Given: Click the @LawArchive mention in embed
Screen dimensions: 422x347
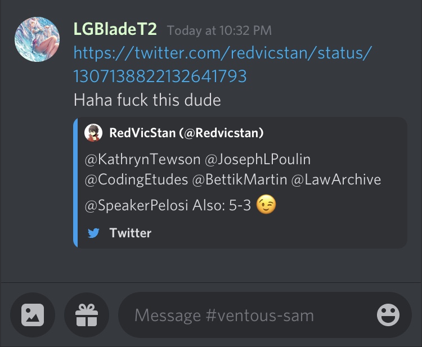Looking at the screenshot, I should click(x=336, y=180).
